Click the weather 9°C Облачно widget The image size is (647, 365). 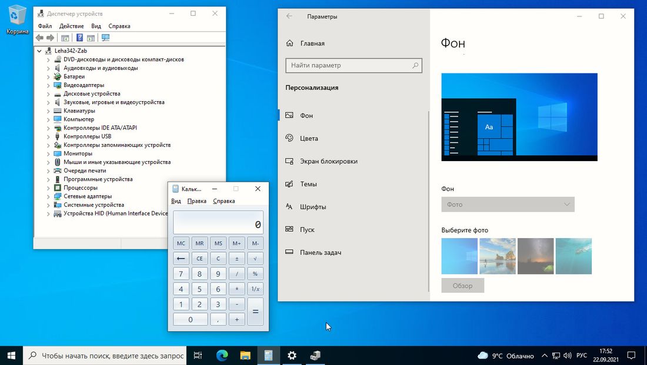click(505, 356)
